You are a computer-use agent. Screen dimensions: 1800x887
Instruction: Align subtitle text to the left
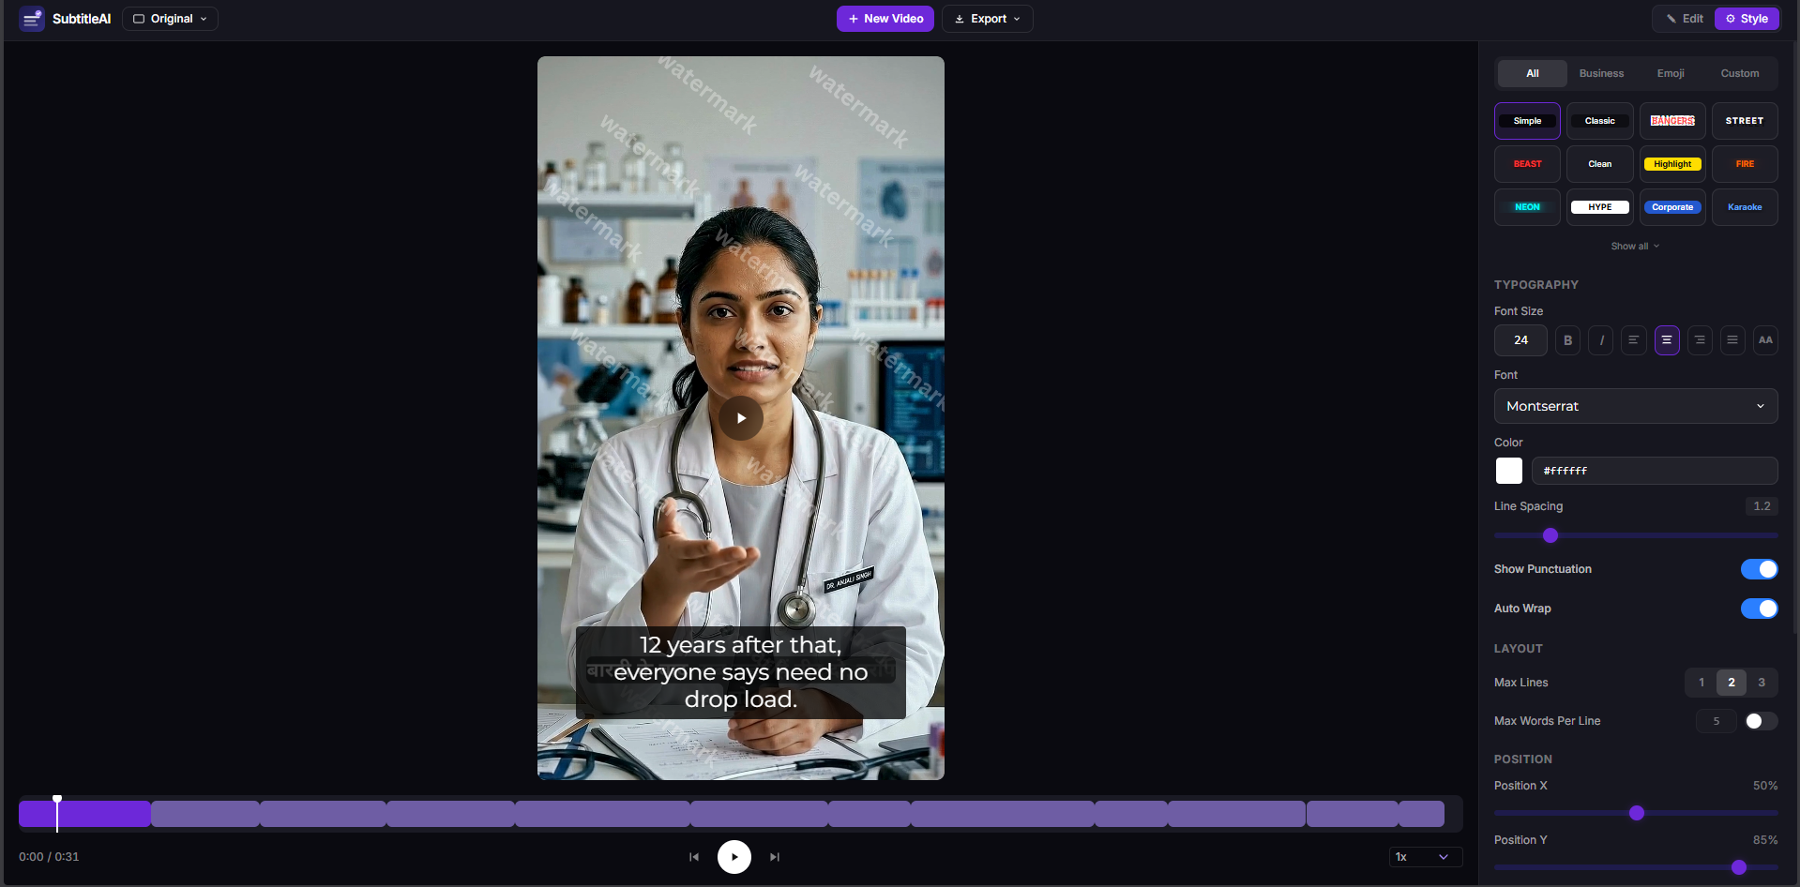tap(1634, 340)
